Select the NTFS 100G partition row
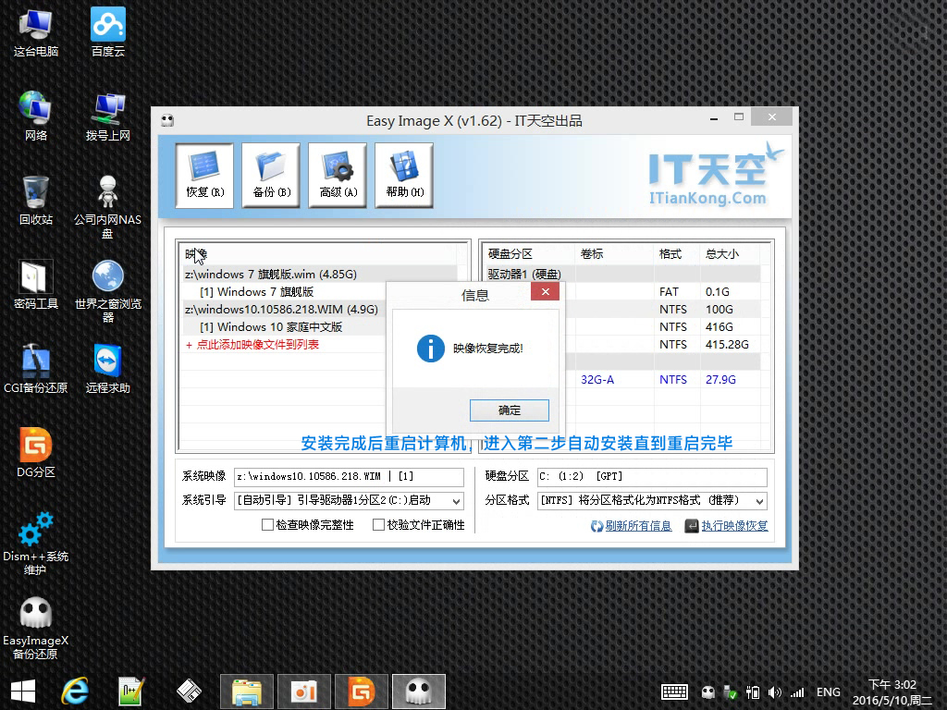947x710 pixels. point(664,309)
